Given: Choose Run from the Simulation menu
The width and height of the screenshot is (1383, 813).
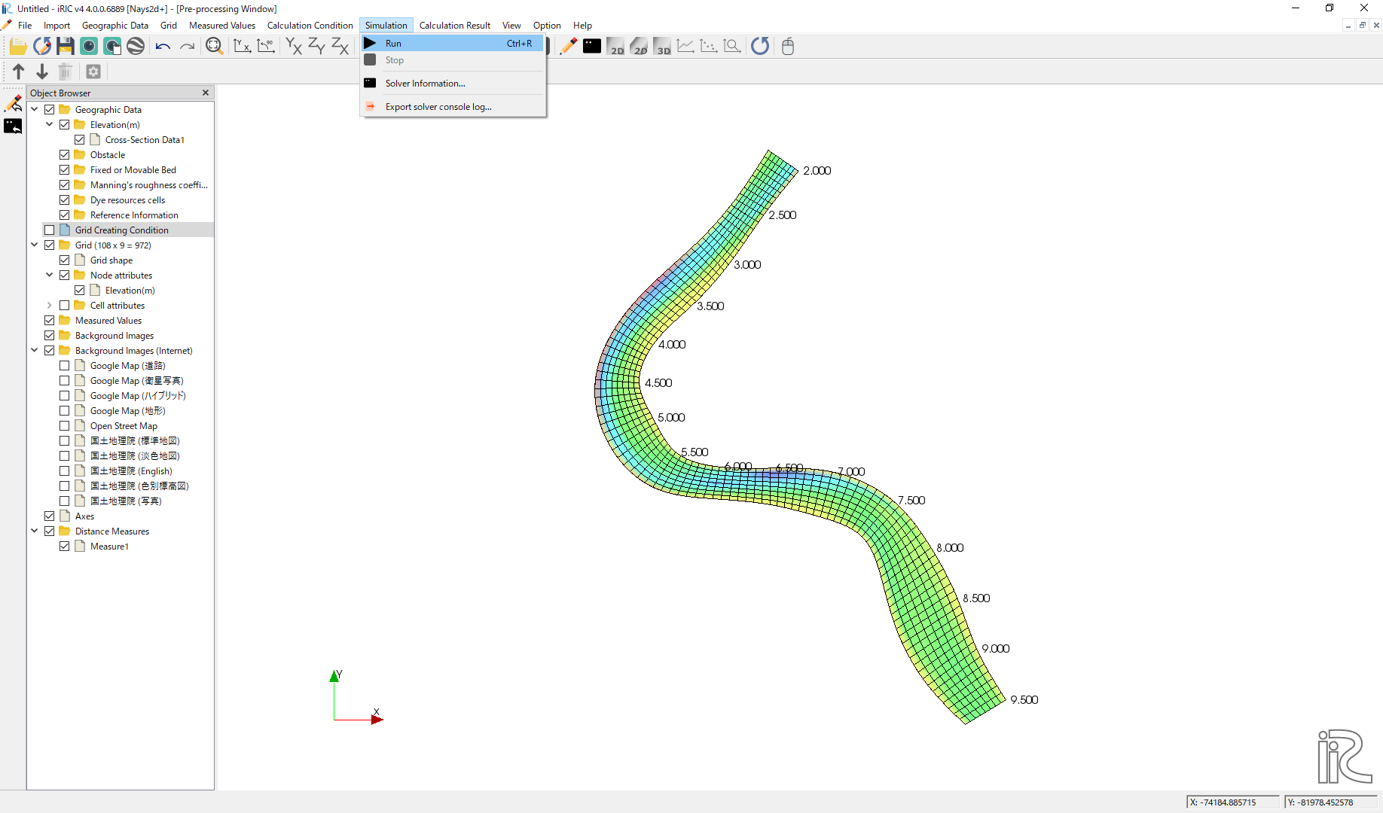Looking at the screenshot, I should click(x=453, y=44).
